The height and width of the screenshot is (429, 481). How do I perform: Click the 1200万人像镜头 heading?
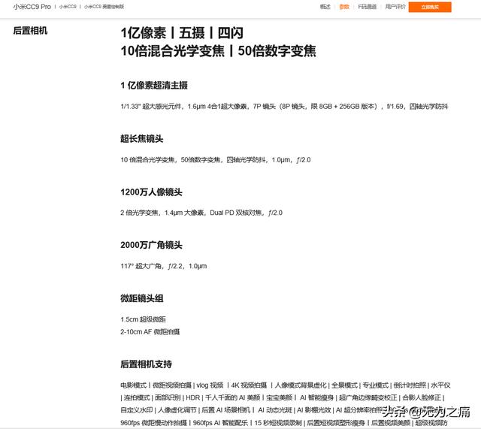coord(151,192)
